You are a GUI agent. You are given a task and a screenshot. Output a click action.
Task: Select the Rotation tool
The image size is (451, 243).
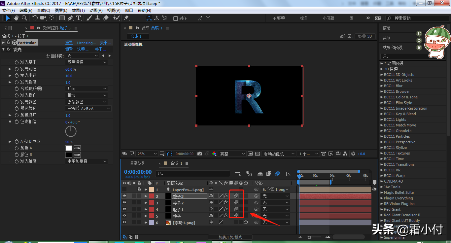(x=35, y=18)
